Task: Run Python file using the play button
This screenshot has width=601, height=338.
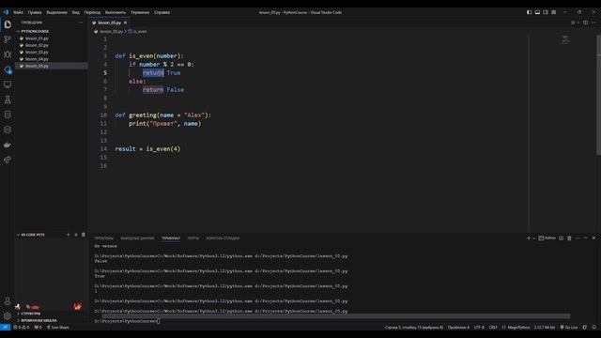Action: 573,23
